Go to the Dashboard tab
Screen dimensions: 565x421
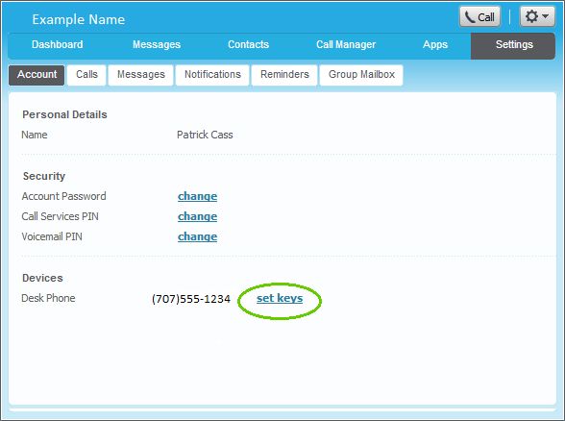58,44
